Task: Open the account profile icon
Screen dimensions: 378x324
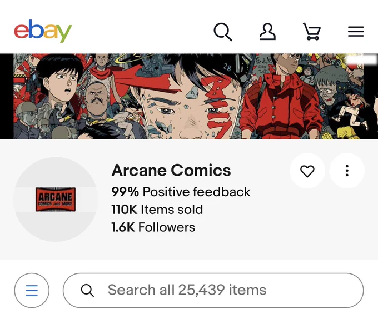Action: 267,32
